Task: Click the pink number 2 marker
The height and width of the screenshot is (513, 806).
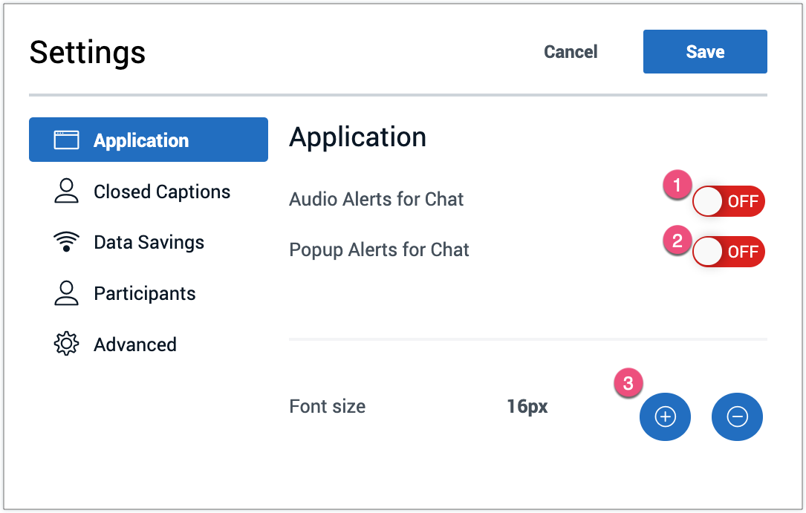Action: pyautogui.click(x=677, y=241)
